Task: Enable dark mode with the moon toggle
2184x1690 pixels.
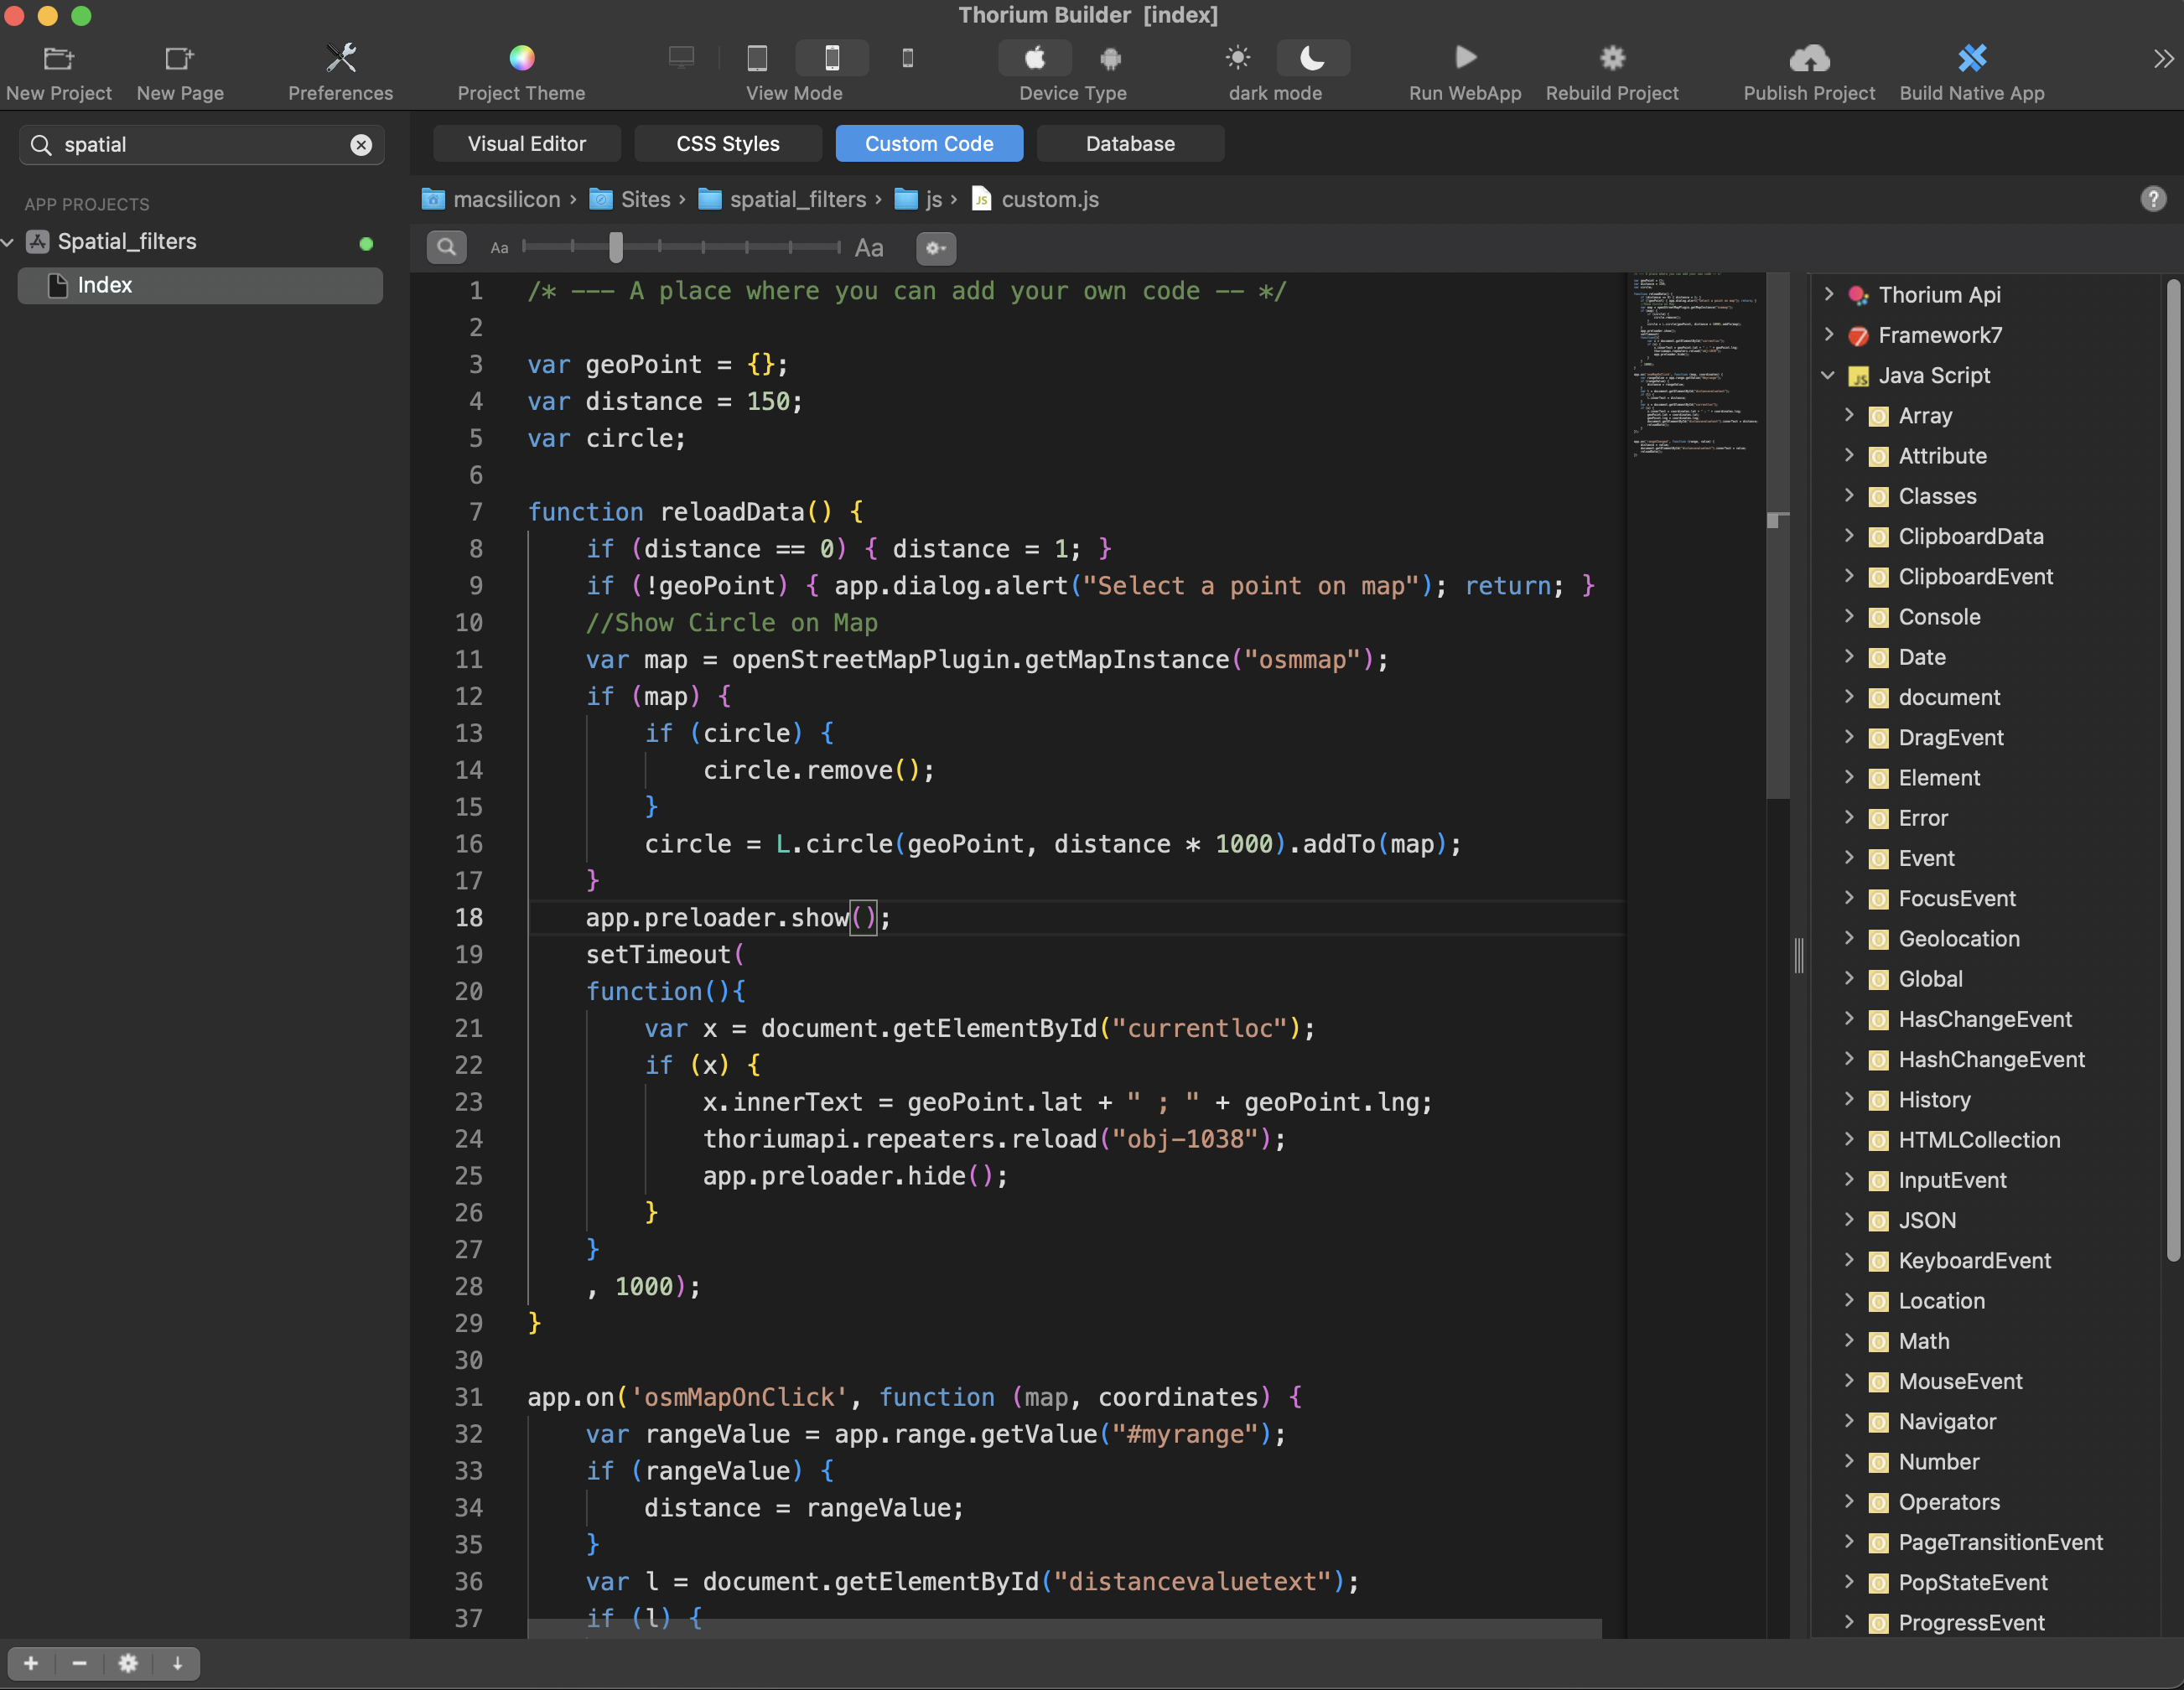Action: (x=1312, y=58)
